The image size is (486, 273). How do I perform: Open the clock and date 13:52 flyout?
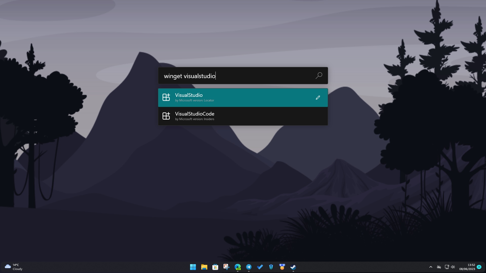(x=467, y=267)
